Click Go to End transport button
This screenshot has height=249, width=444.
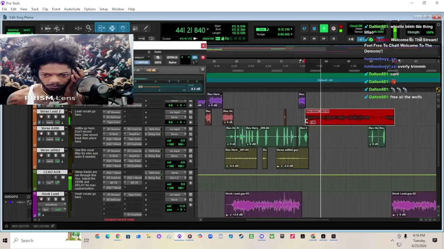(x=333, y=39)
